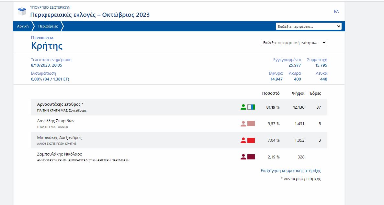Click green person icon for Αρναουτάκης

tap(243, 107)
